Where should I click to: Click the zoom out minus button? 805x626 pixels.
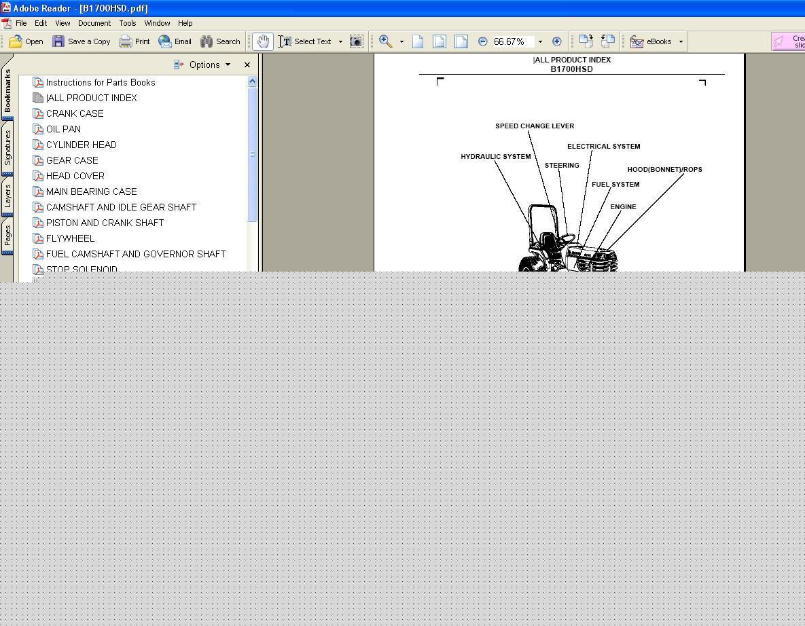pos(482,41)
